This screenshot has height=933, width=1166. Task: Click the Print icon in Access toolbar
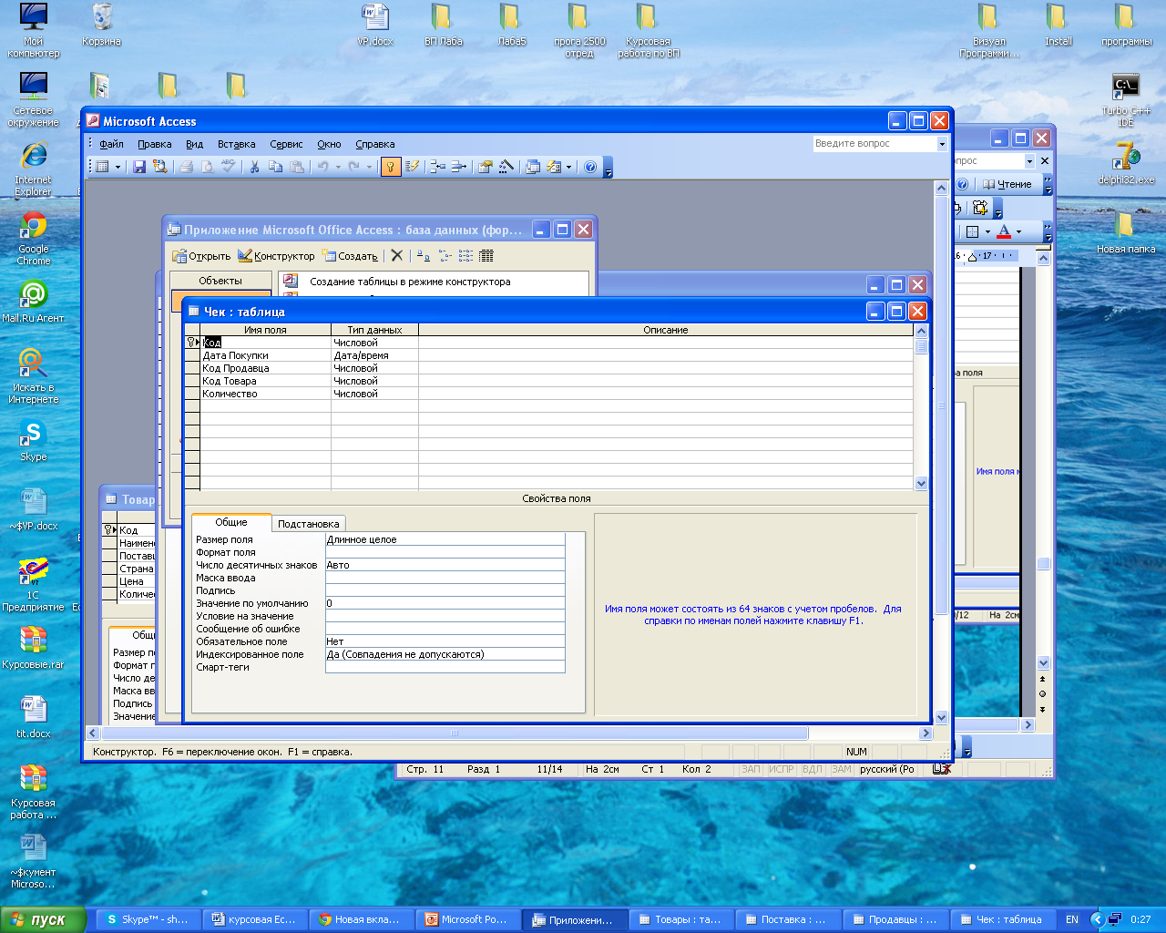click(x=186, y=167)
